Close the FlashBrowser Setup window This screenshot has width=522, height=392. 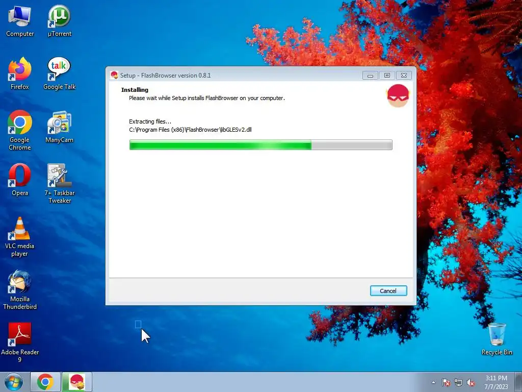click(404, 76)
